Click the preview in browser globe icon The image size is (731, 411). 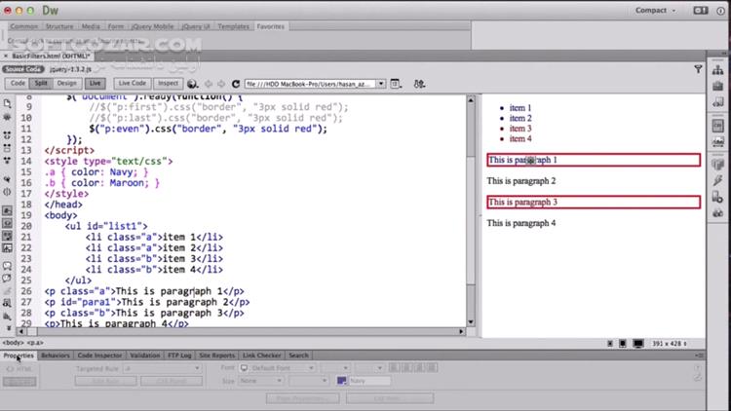coord(192,84)
